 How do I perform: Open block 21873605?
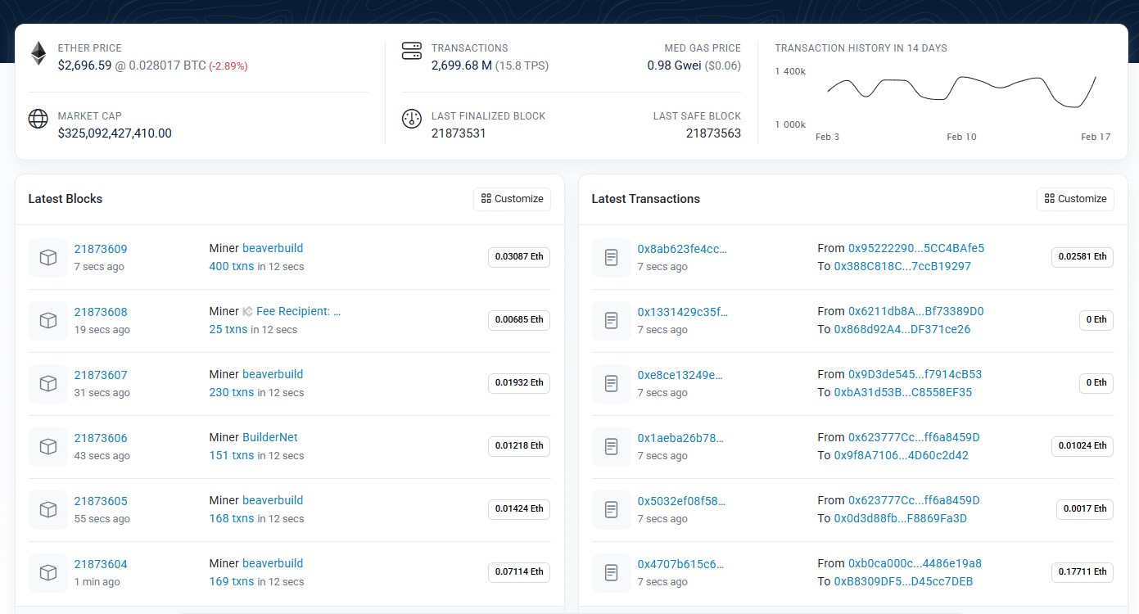coord(101,501)
